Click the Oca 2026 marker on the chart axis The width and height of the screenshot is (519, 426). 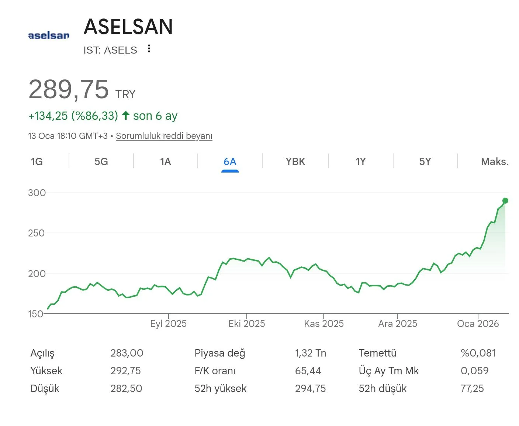(478, 324)
